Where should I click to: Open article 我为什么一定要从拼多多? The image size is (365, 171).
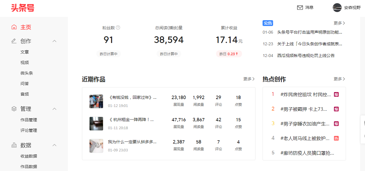click(x=132, y=142)
